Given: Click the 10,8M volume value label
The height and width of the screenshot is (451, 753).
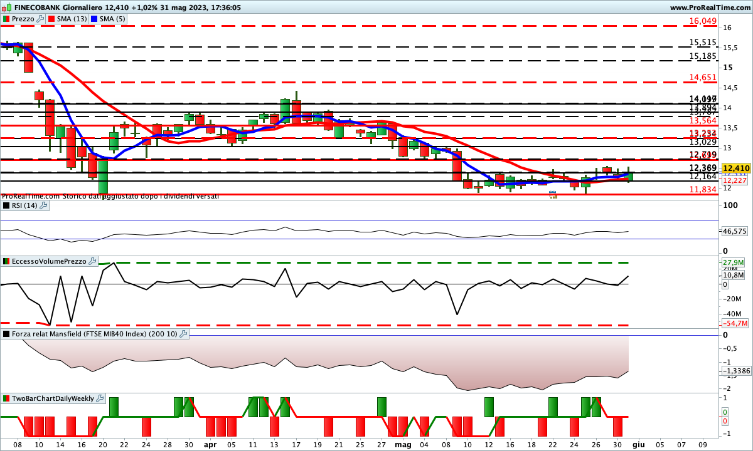Looking at the screenshot, I should click(x=734, y=275).
